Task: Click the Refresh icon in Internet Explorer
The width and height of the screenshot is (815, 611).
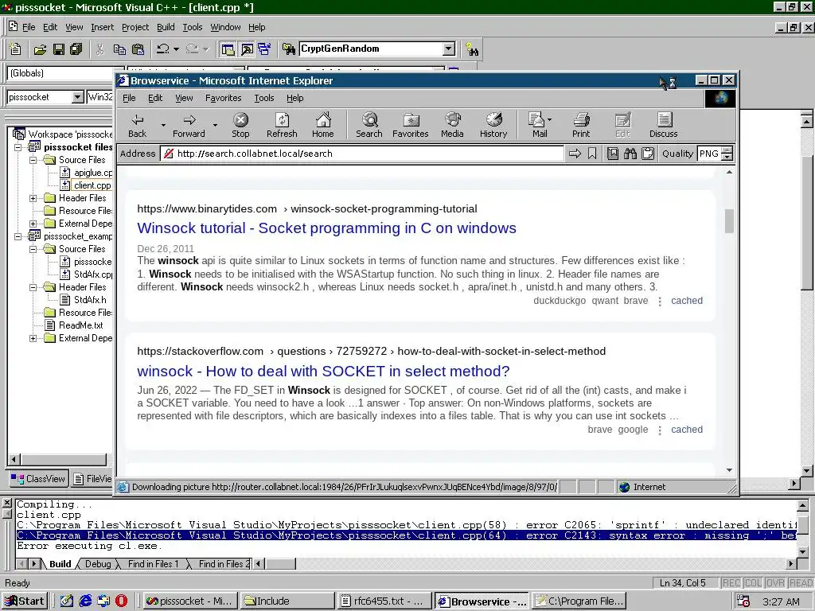Action: [282, 125]
